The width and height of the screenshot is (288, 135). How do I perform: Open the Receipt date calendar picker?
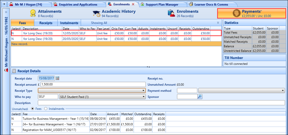tap(57, 78)
